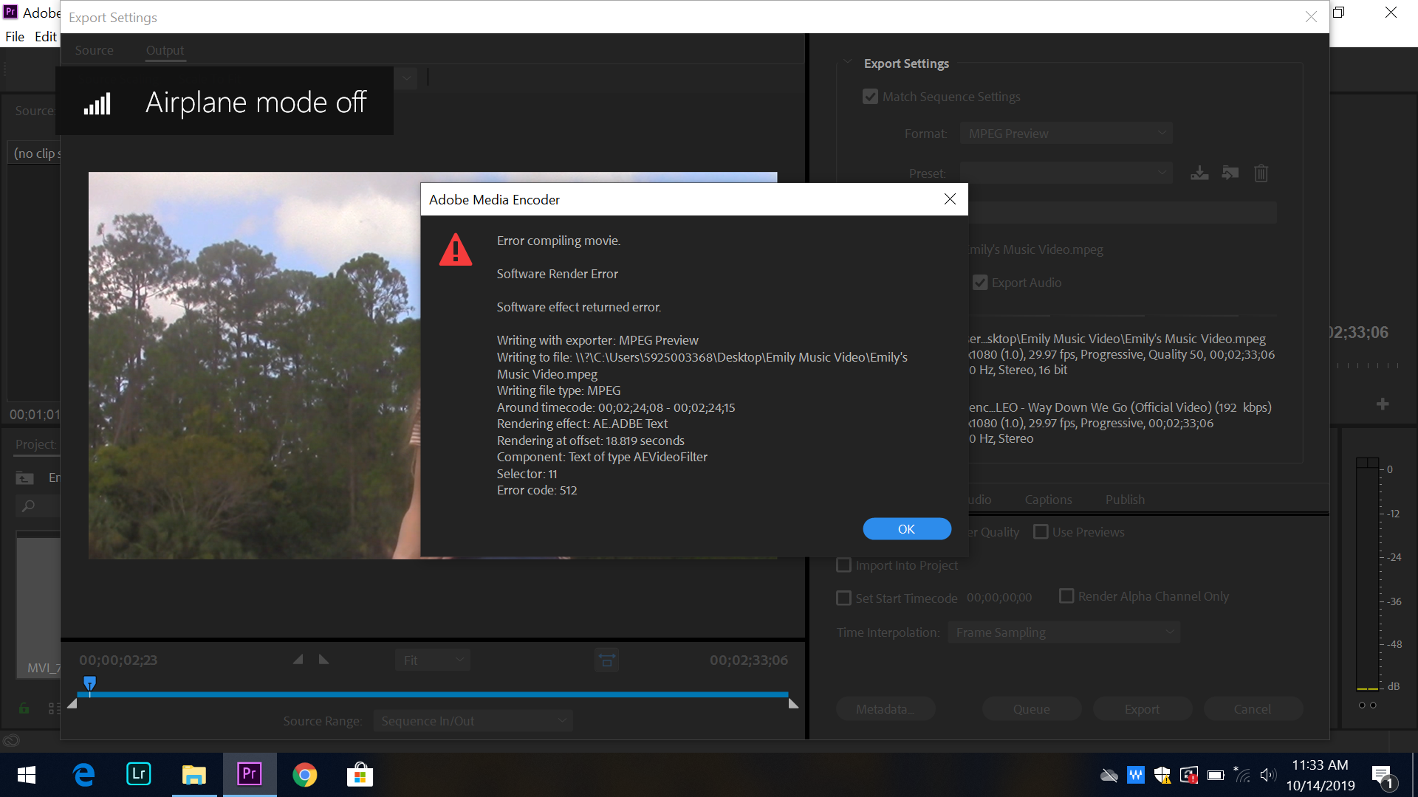Open the Source Range dropdown
Image resolution: width=1418 pixels, height=797 pixels.
(472, 720)
